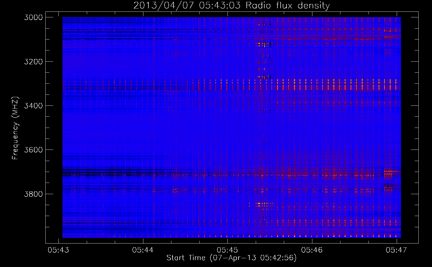
Task: Click the 05:43 time tick label
Action: click(58, 250)
